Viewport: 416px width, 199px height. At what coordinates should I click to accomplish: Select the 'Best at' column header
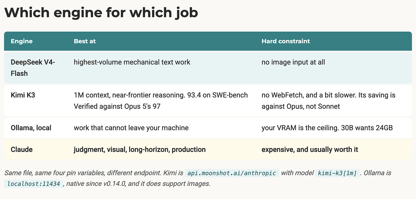pos(85,41)
